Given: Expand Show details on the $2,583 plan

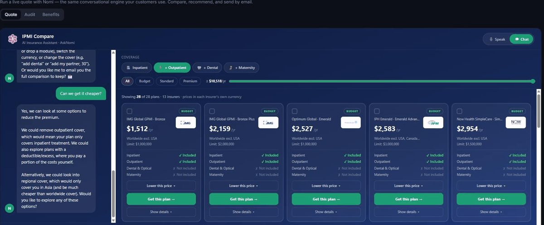Looking at the screenshot, I should pyautogui.click(x=409, y=212).
